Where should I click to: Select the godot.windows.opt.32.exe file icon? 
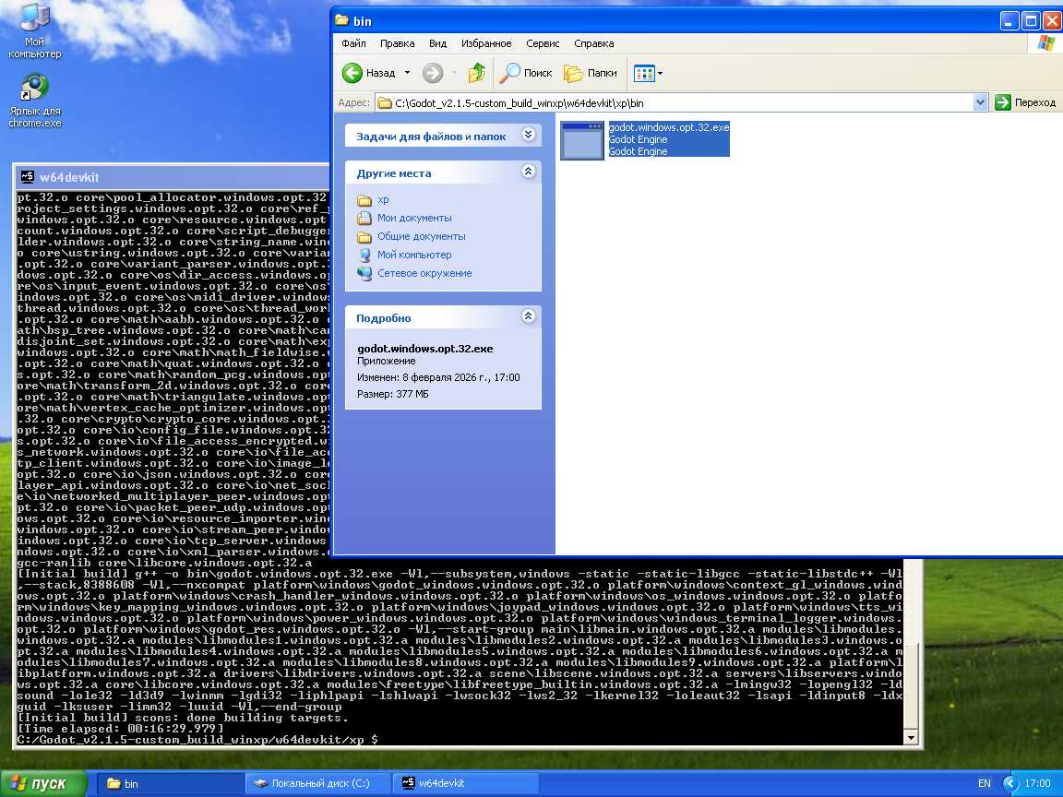582,140
